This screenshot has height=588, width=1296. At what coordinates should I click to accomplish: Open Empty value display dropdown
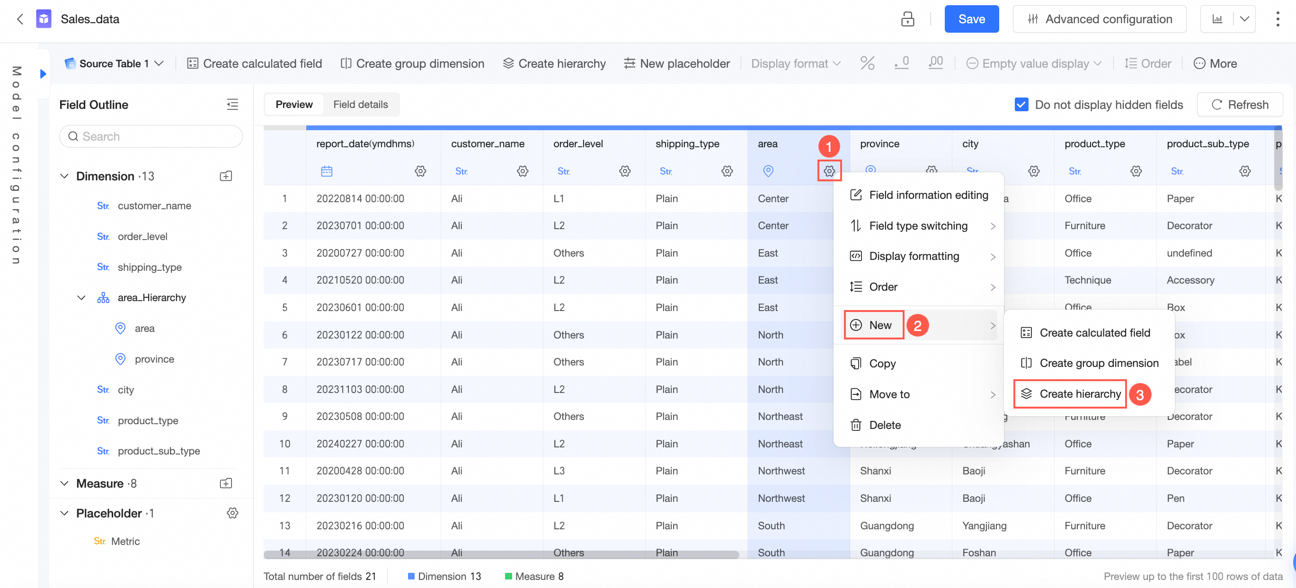[1034, 63]
